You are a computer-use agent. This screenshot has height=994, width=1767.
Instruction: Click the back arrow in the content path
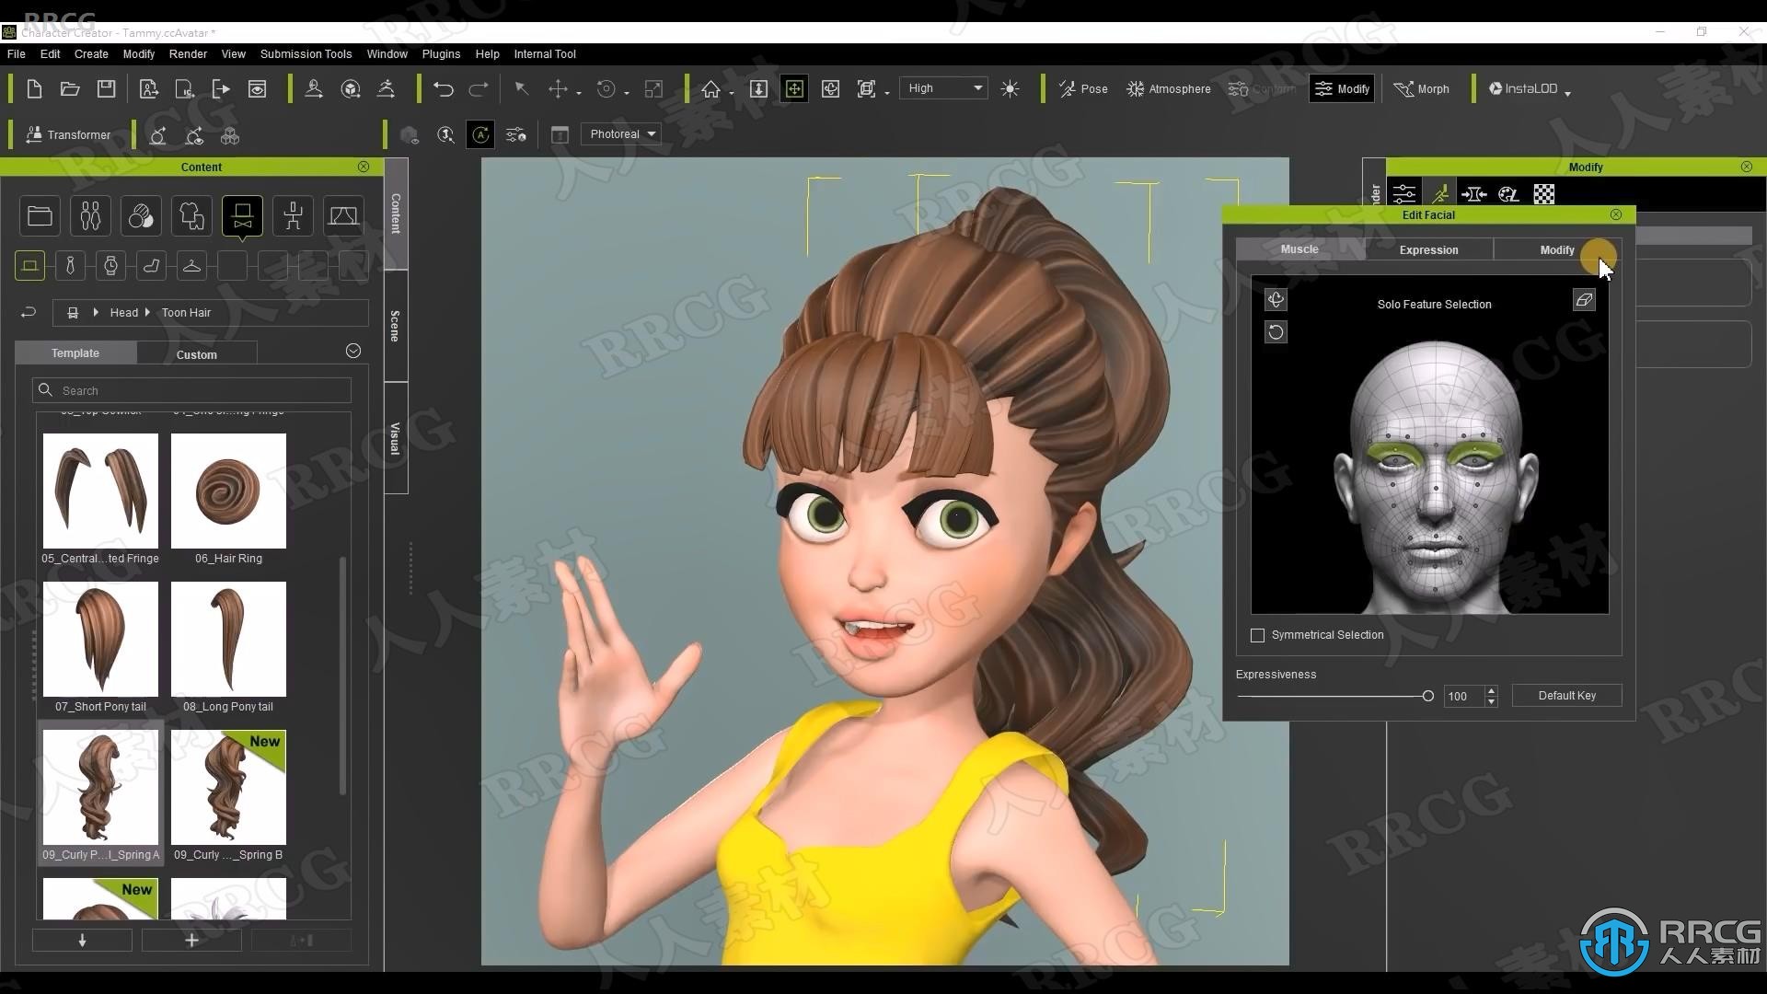(29, 313)
